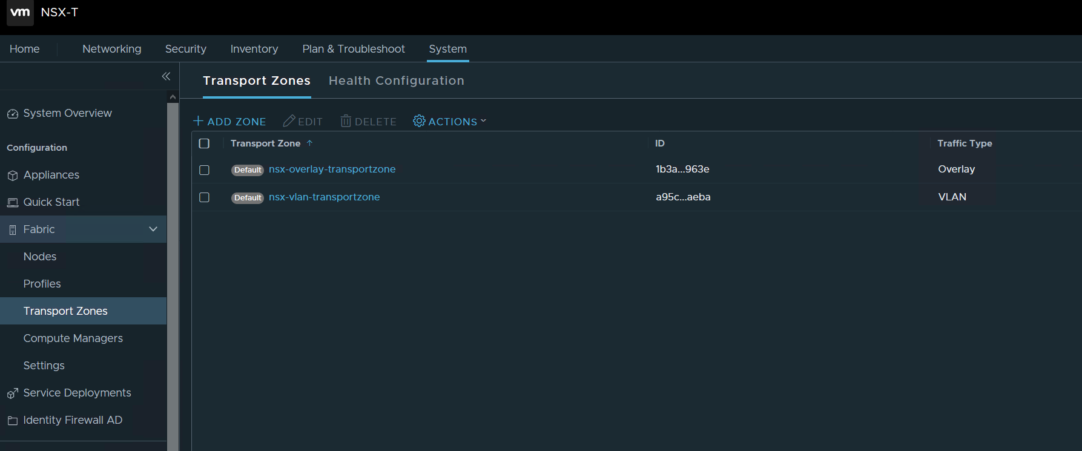Select Service Deployments in sidebar

pyautogui.click(x=77, y=393)
